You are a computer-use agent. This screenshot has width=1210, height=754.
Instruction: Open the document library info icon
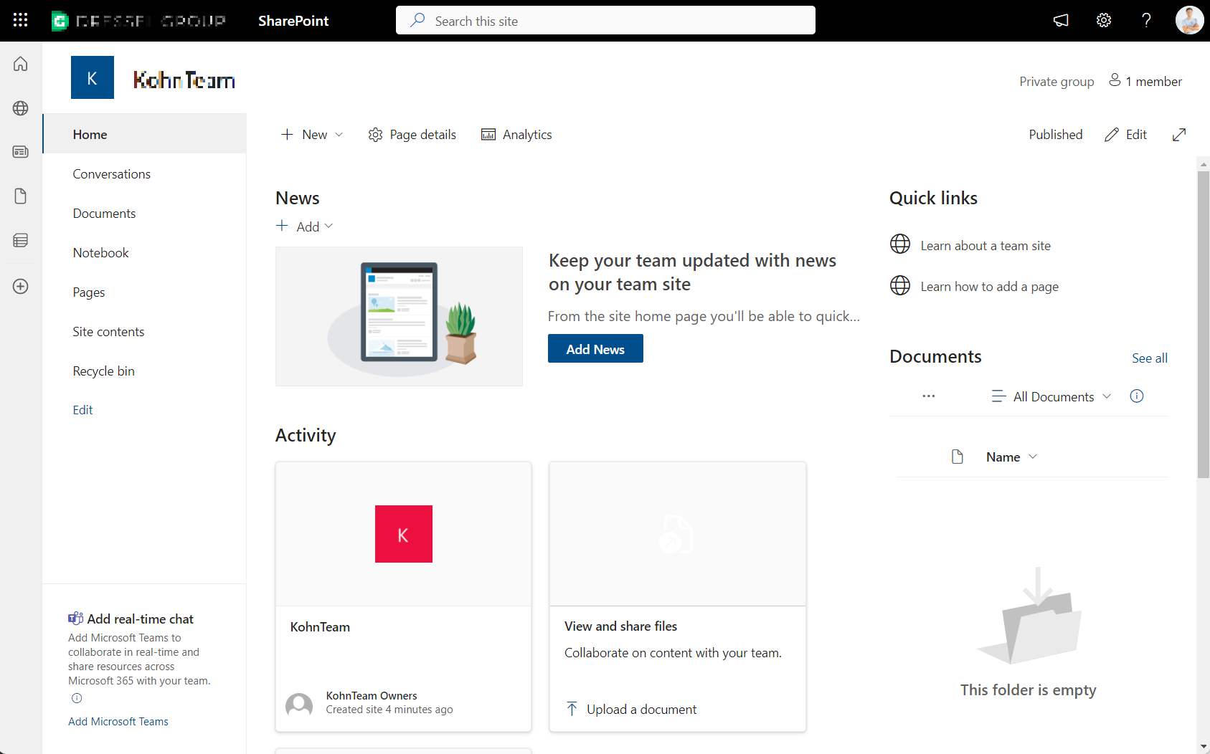coord(1136,396)
